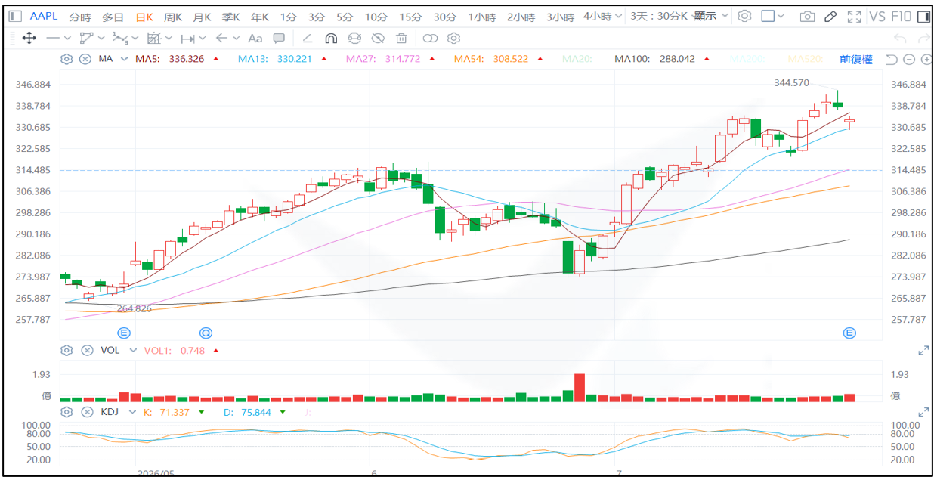Select the horizontal line drawing tool
The width and height of the screenshot is (934, 477).
[53, 38]
